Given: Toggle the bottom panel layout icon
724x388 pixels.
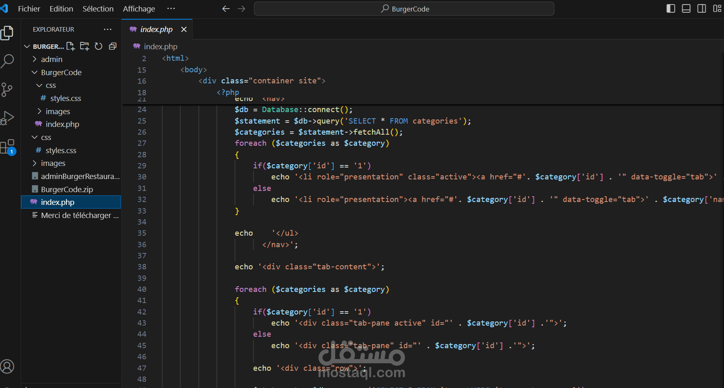Looking at the screenshot, I should click(686, 9).
